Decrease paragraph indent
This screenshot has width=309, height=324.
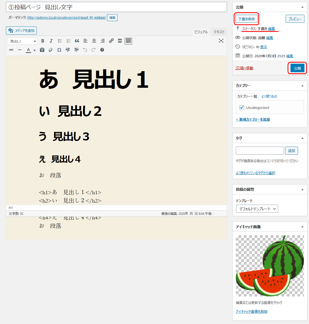(68, 50)
